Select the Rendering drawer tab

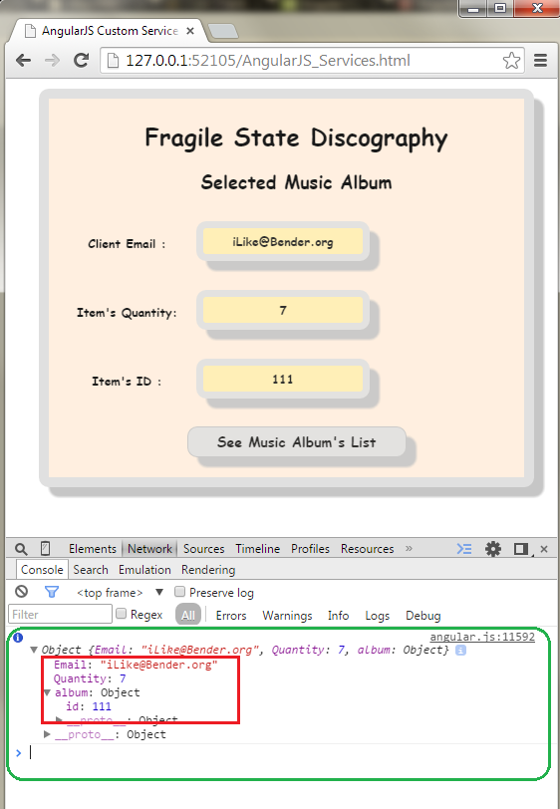coord(208,570)
